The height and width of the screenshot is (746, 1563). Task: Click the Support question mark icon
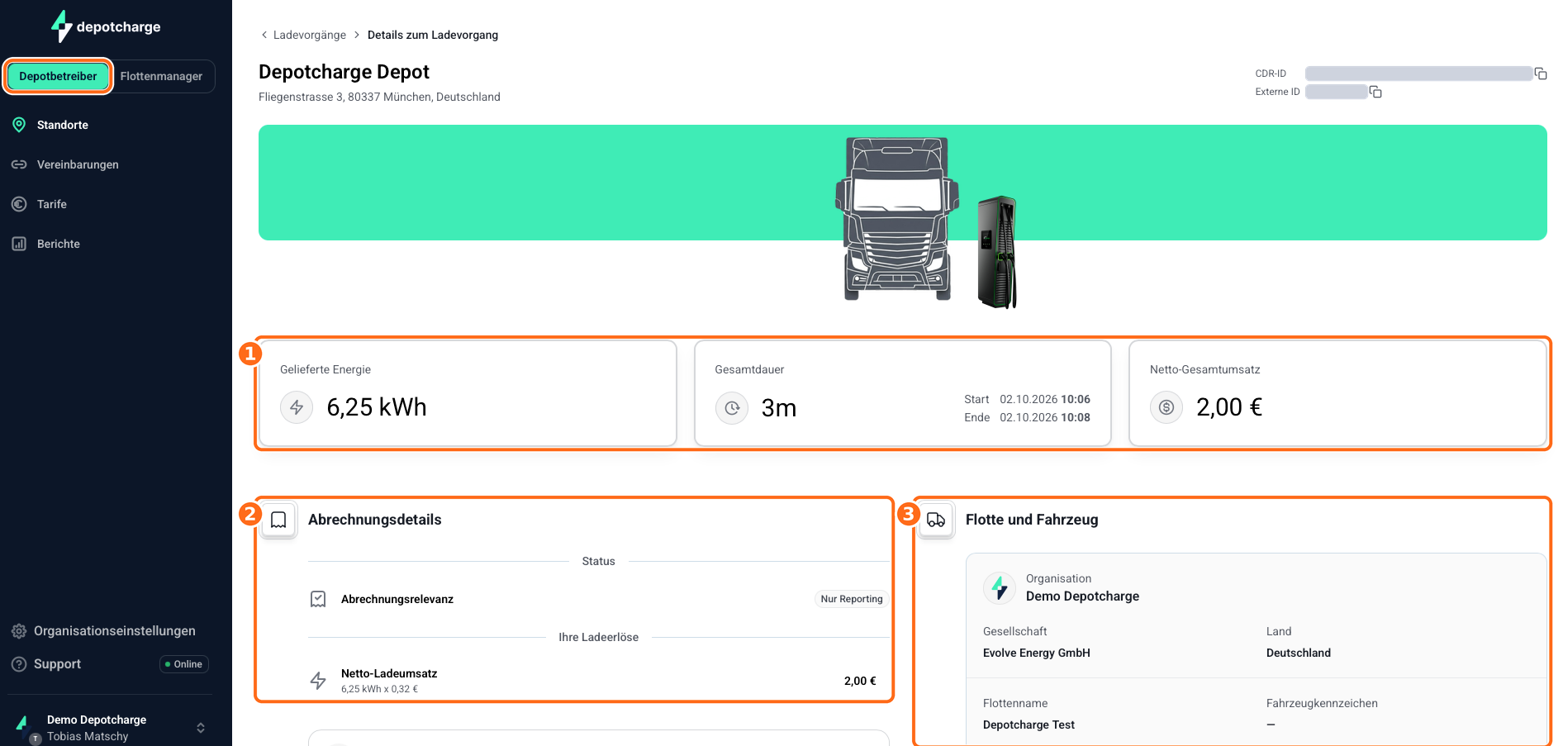click(x=19, y=664)
